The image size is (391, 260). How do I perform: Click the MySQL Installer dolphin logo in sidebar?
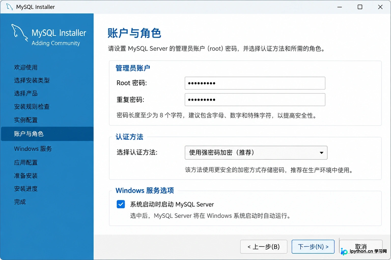(20, 33)
